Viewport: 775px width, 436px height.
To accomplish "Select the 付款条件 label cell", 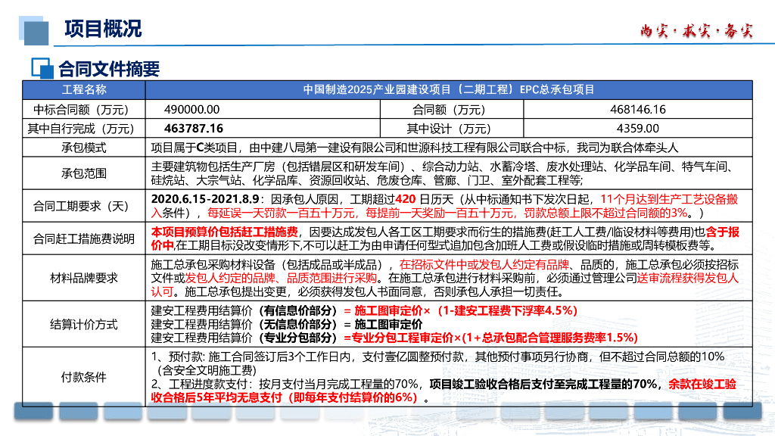I will 84,377.
